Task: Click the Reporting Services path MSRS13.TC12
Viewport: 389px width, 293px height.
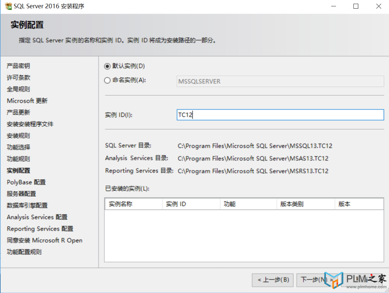Action: (253, 171)
